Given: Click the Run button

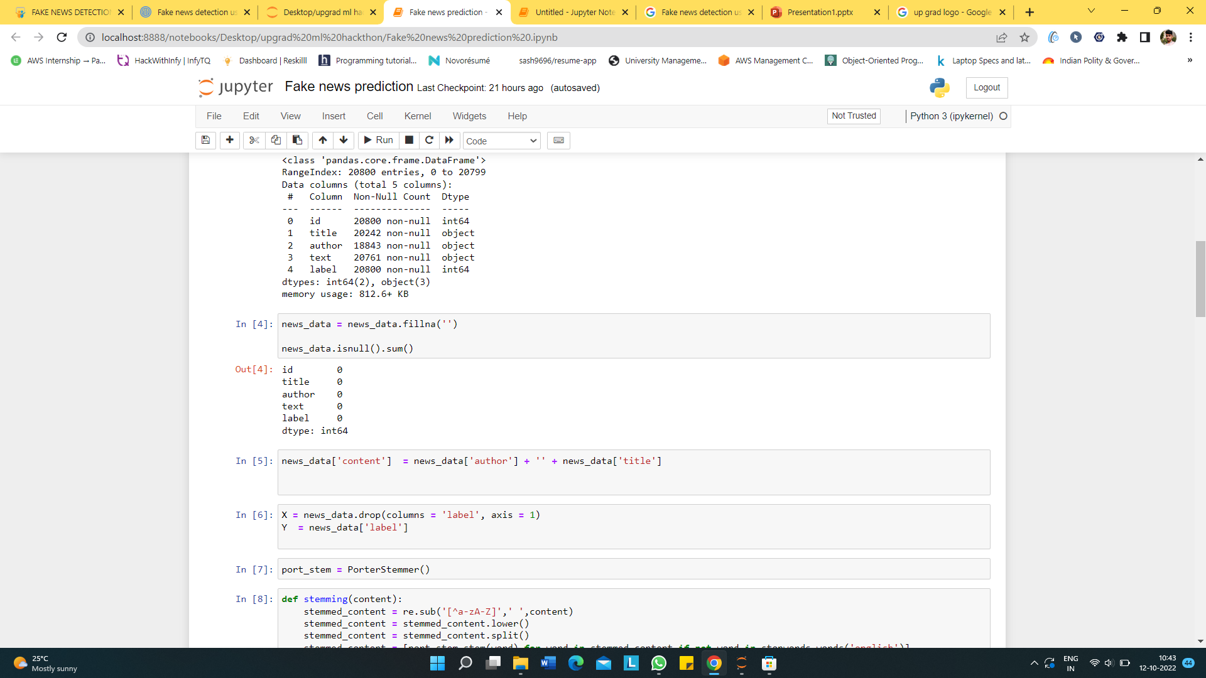Looking at the screenshot, I should click(378, 140).
